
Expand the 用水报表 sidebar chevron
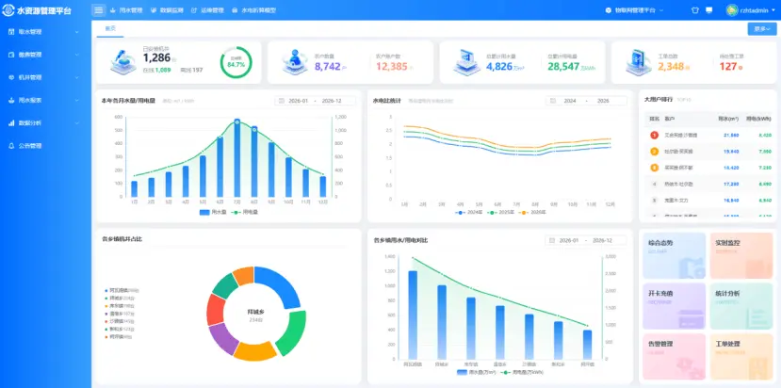click(x=77, y=100)
